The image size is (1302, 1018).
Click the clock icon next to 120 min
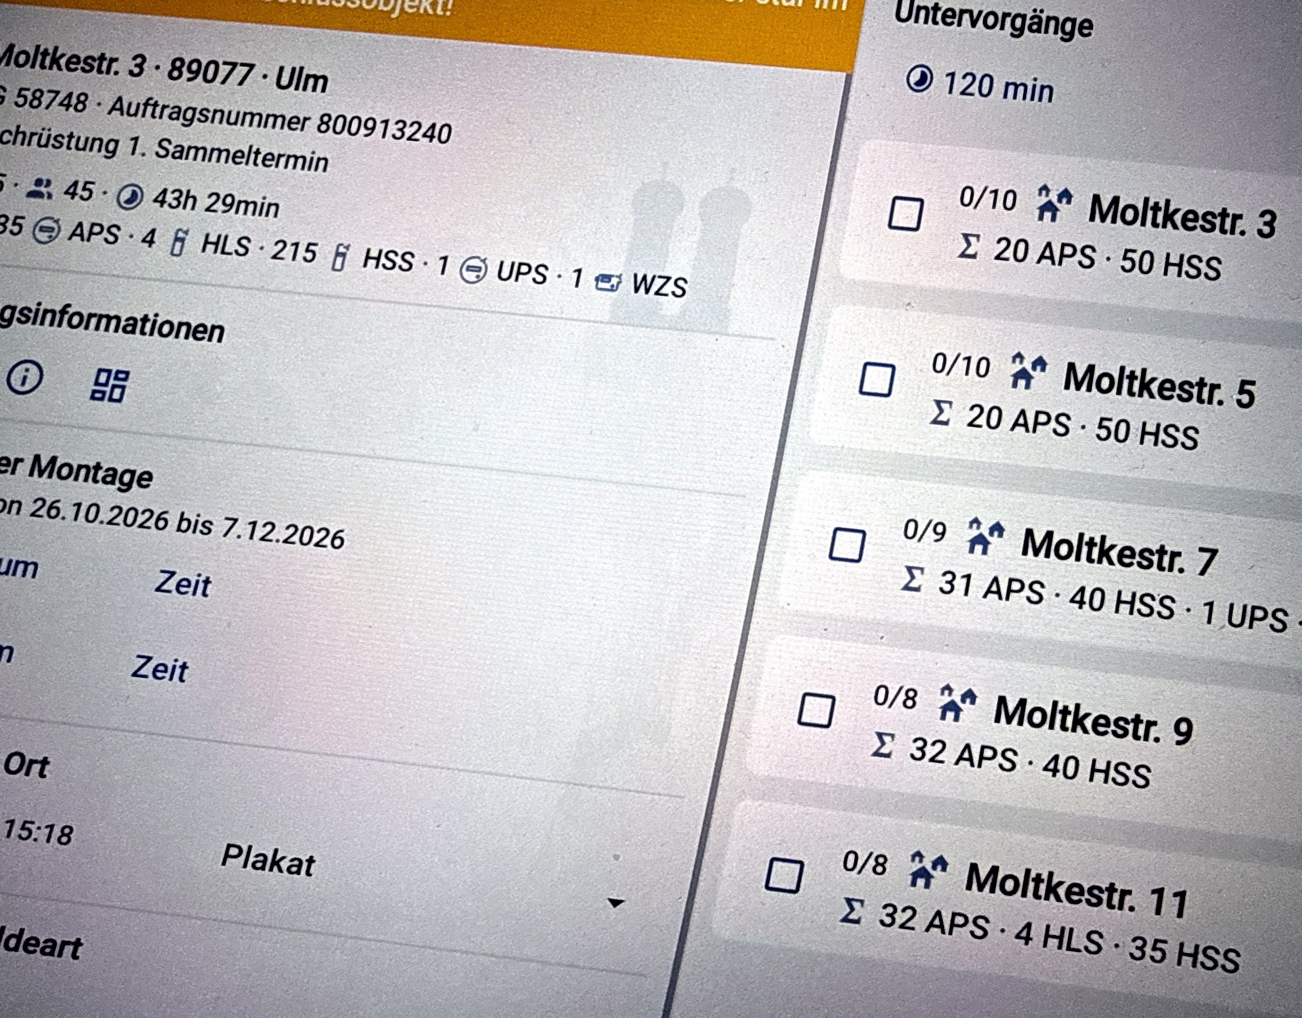(x=919, y=80)
